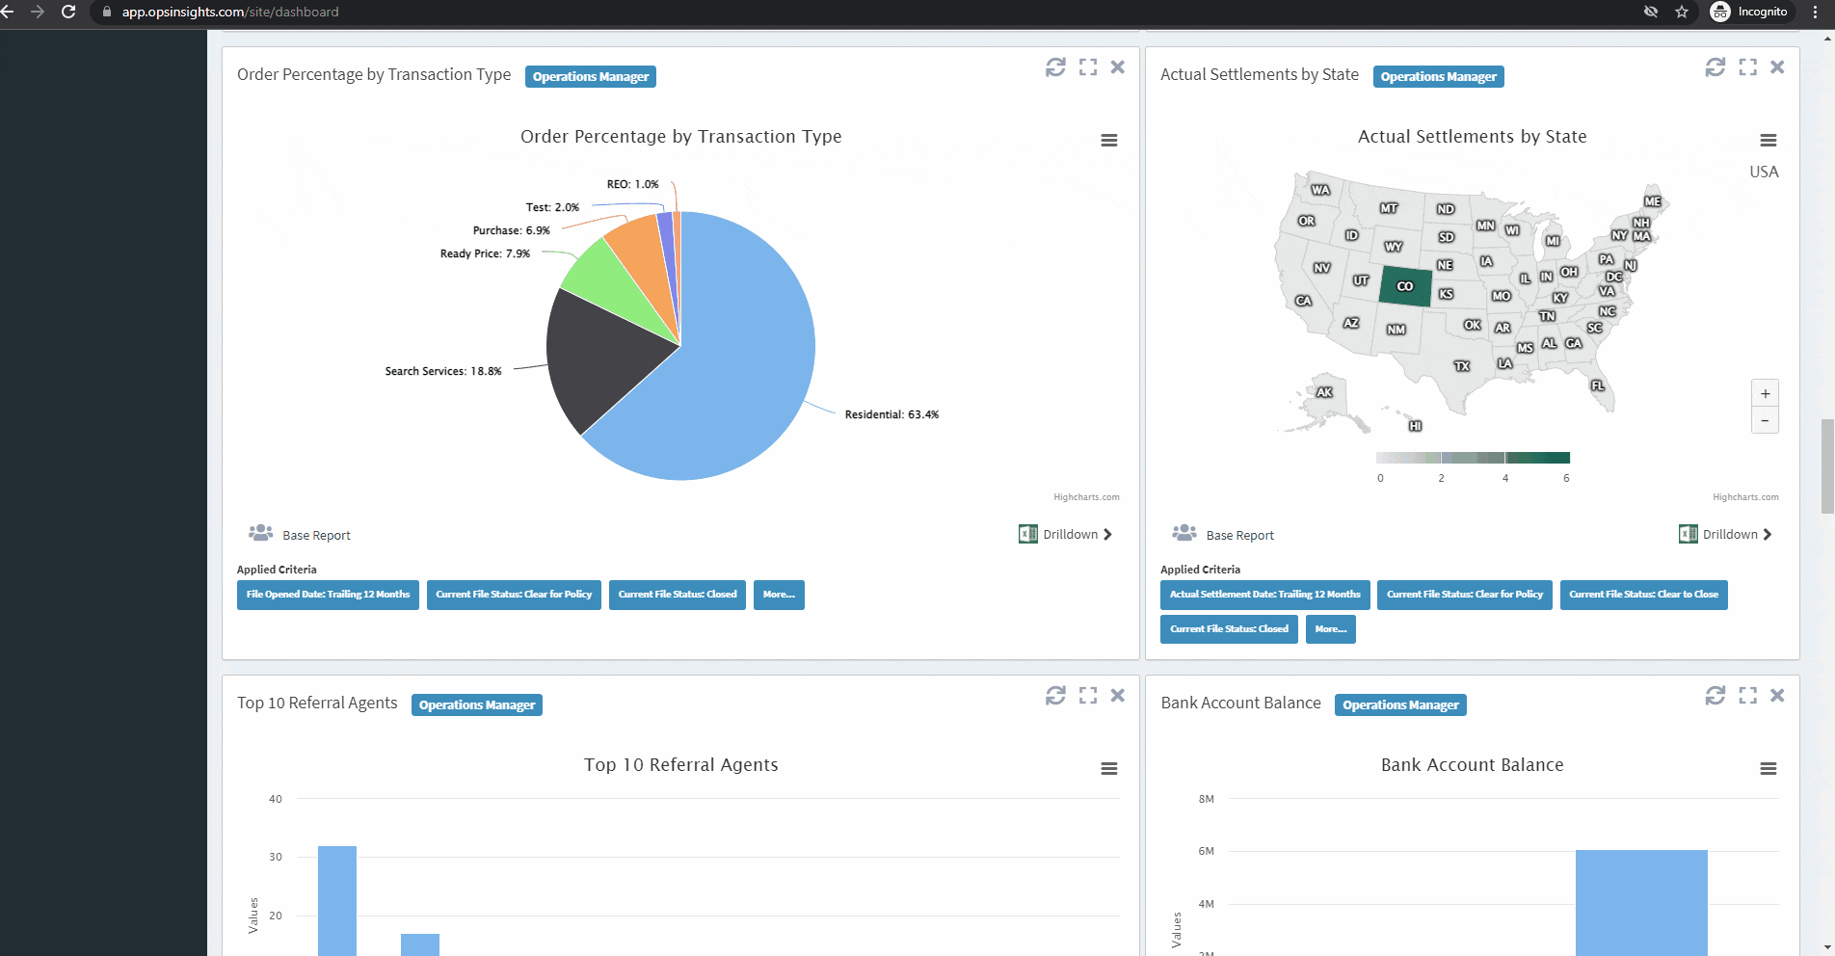Click the Current File Status: Closed criteria button
Viewport: 1835px width, 956px height.
click(x=677, y=595)
